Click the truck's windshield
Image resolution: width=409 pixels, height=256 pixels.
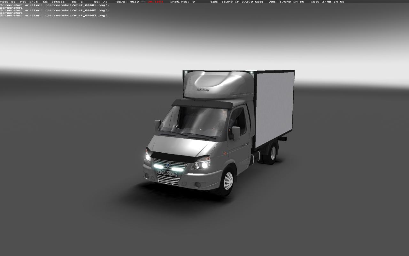tap(192, 120)
